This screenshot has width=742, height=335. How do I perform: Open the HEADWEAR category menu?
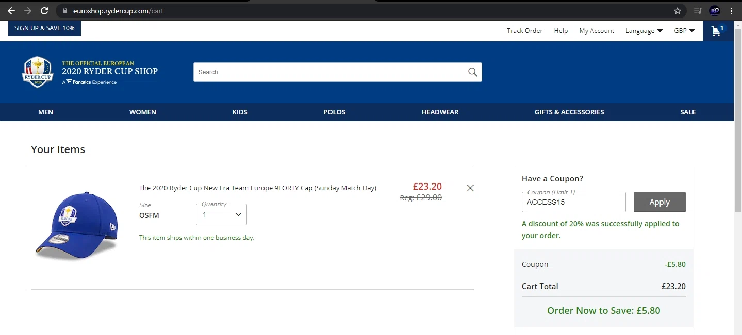(x=440, y=112)
